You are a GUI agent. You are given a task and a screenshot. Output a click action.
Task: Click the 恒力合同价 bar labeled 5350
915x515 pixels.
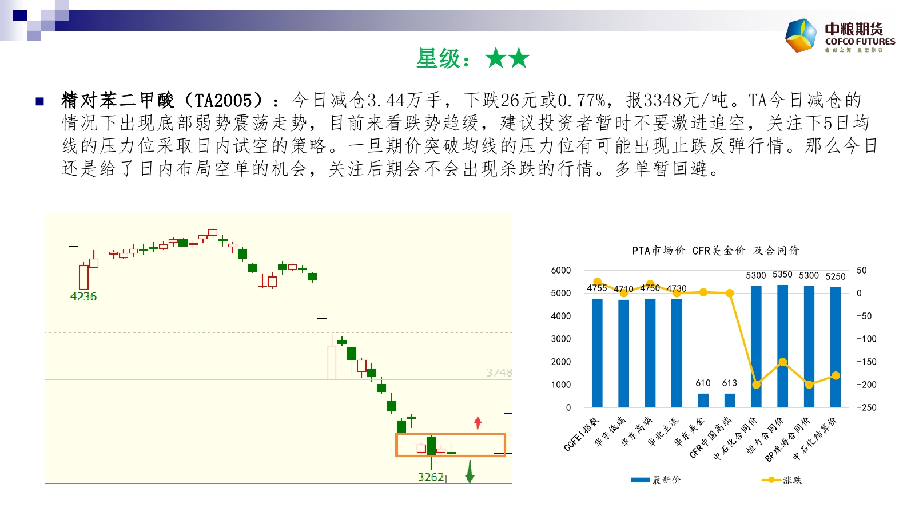tap(782, 346)
